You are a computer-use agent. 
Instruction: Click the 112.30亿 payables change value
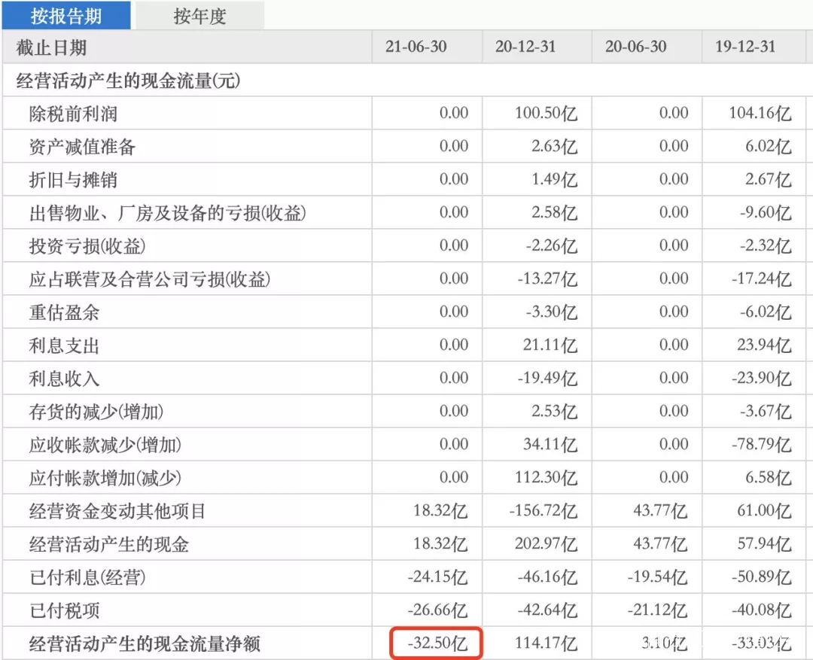pyautogui.click(x=546, y=477)
